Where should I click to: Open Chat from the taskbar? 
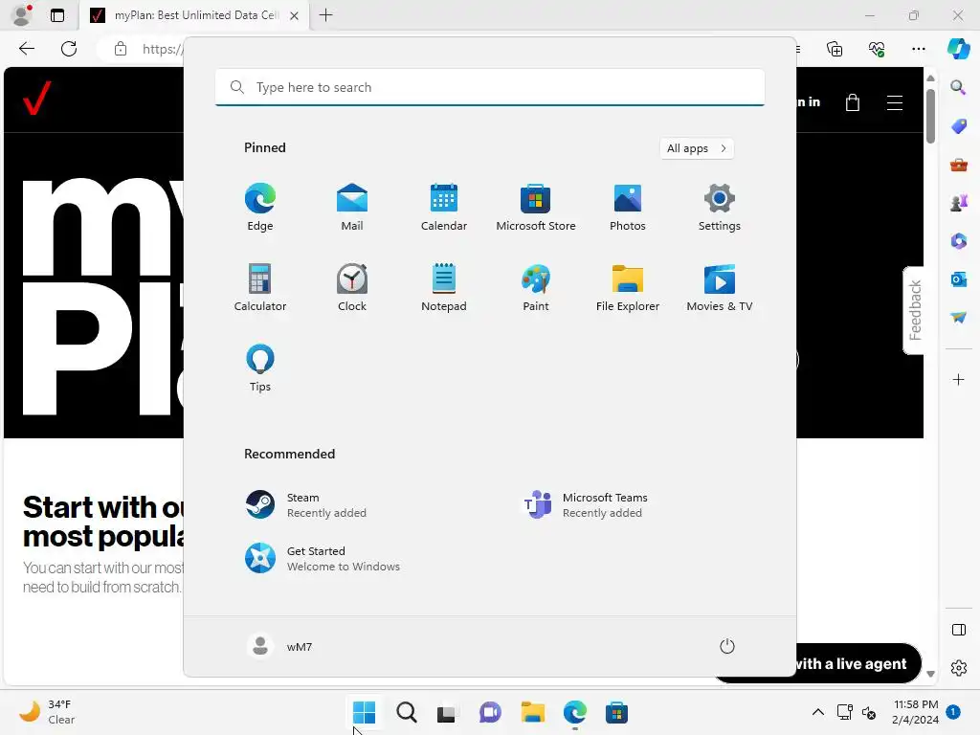pos(490,712)
